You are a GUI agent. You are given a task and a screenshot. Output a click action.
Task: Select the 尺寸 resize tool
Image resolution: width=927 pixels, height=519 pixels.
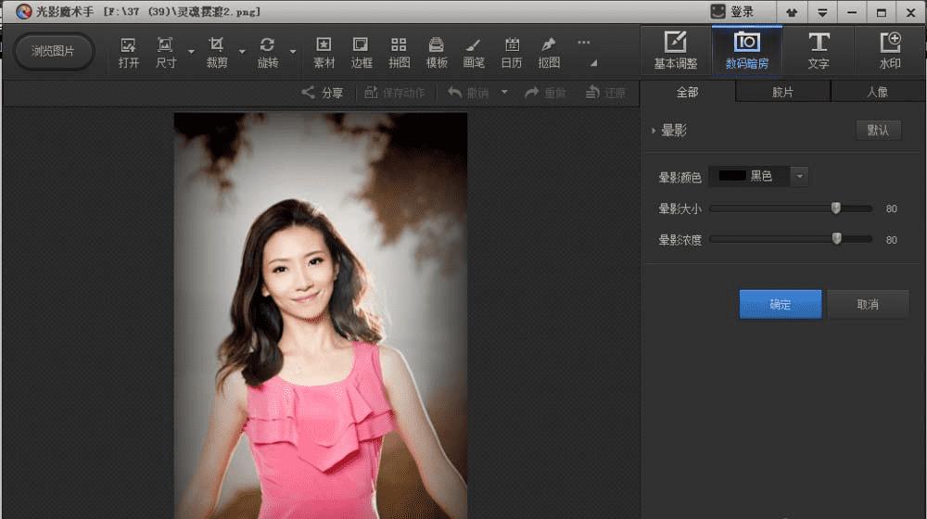166,52
